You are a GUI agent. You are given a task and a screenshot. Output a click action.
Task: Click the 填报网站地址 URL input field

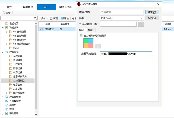click(126, 54)
